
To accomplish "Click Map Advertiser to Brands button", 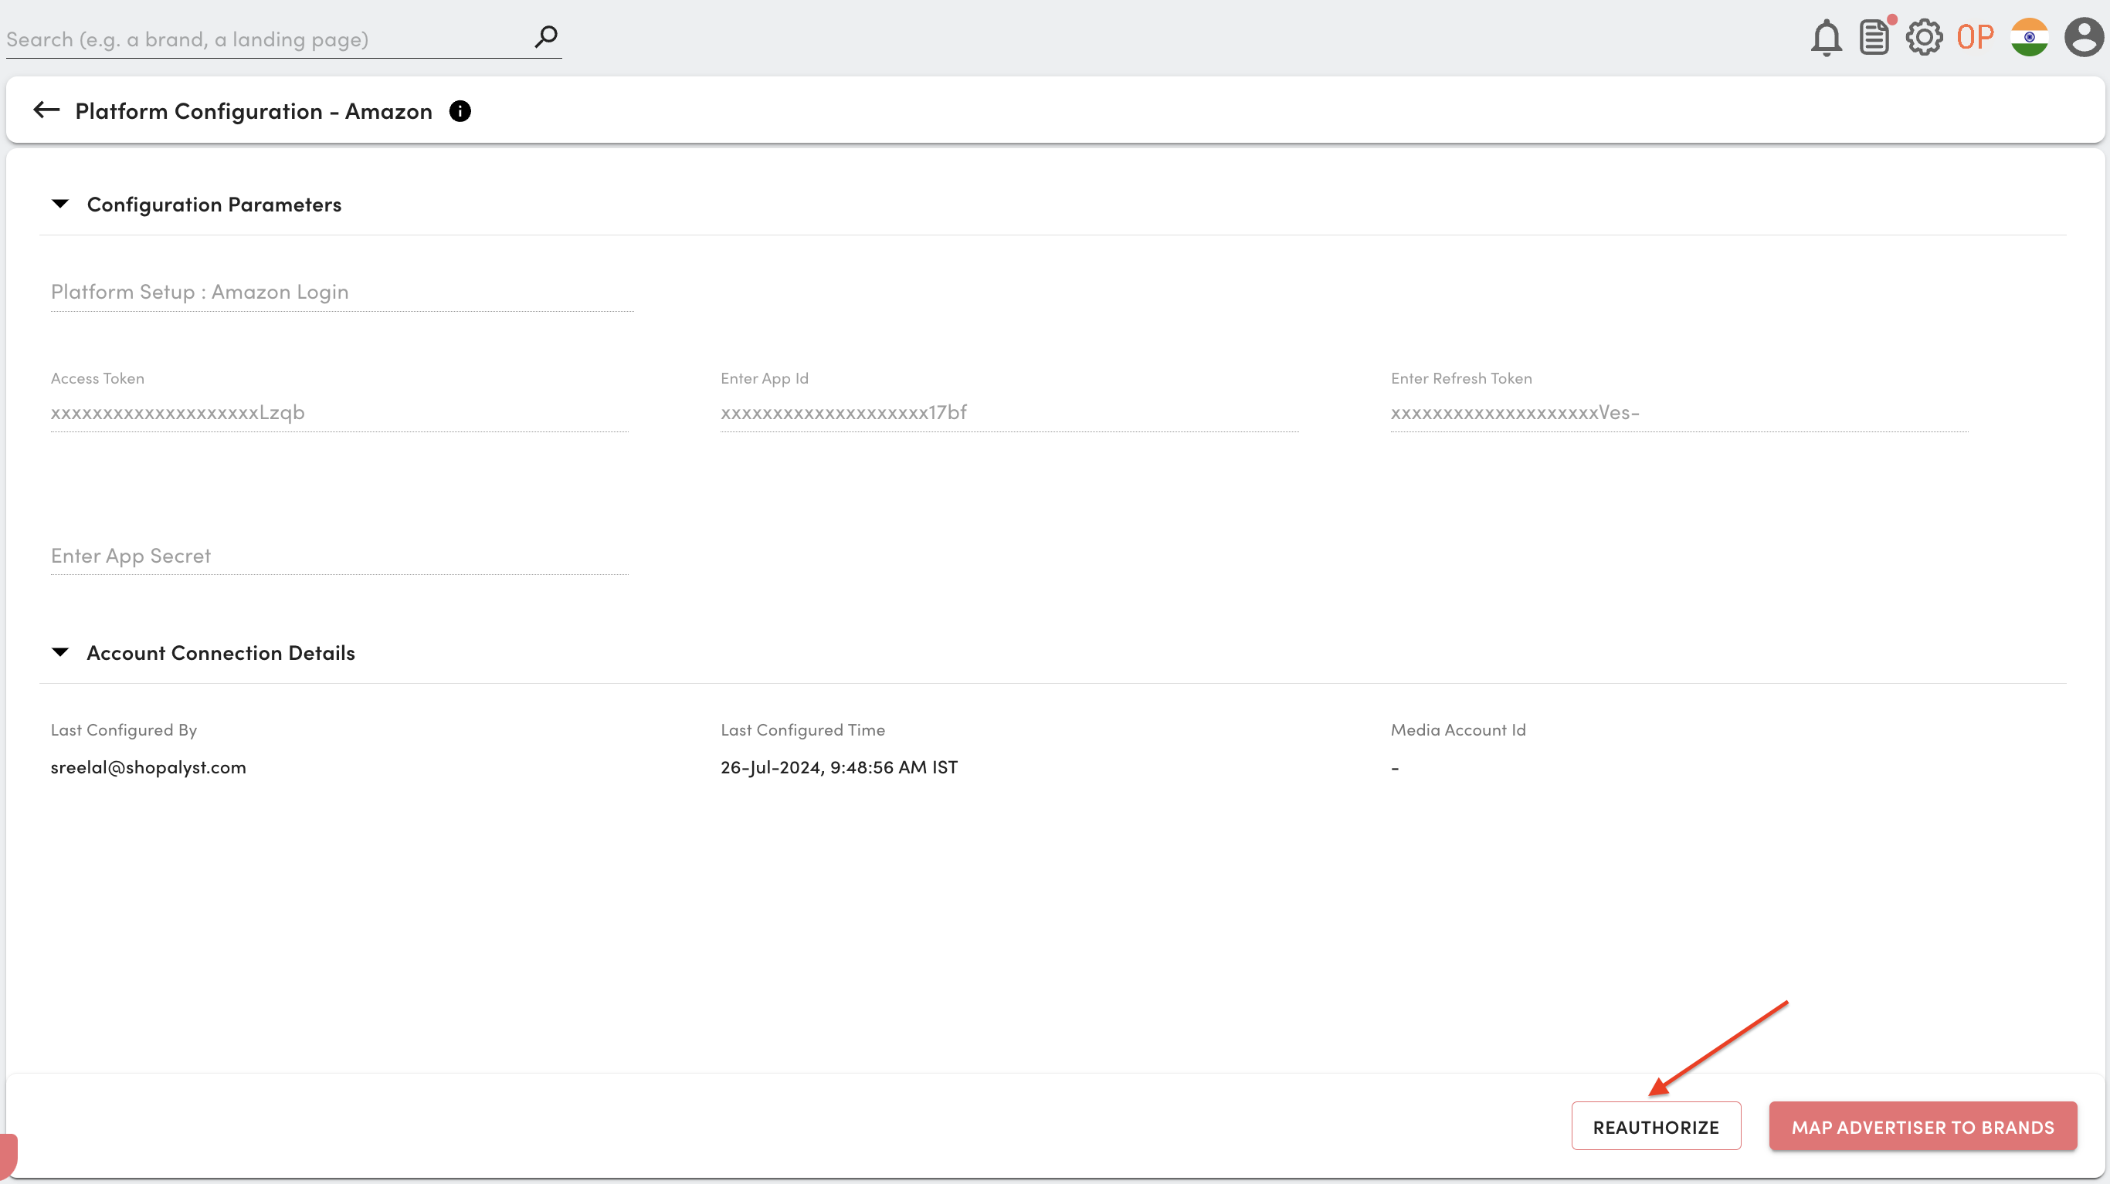I will (x=1922, y=1126).
